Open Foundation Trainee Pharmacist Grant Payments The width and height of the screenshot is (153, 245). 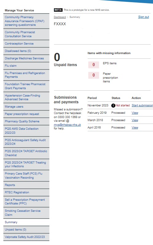pos(26,86)
